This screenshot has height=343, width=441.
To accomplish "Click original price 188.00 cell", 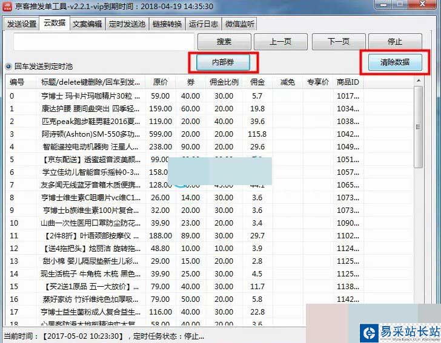I will pyautogui.click(x=161, y=236).
